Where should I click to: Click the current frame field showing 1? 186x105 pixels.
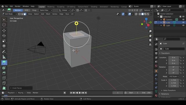coord(118,93)
